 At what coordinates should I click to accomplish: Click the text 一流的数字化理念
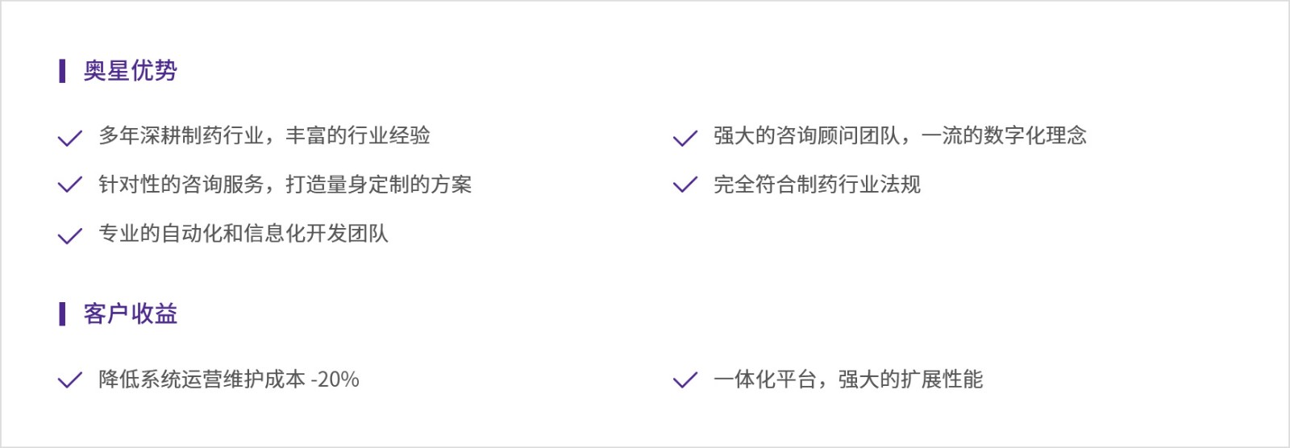coord(1004,135)
